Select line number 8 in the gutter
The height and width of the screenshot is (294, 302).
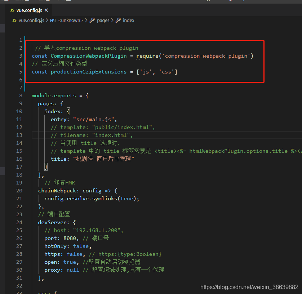click(x=21, y=95)
